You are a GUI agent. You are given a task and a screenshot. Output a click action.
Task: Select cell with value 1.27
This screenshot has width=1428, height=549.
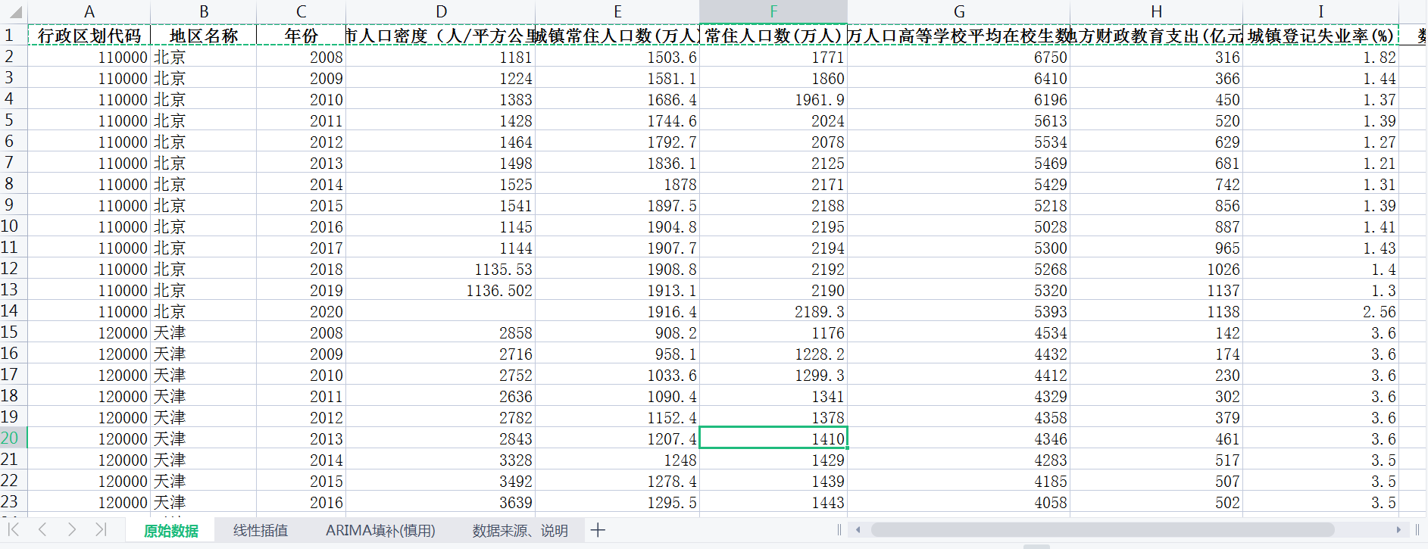[1320, 142]
